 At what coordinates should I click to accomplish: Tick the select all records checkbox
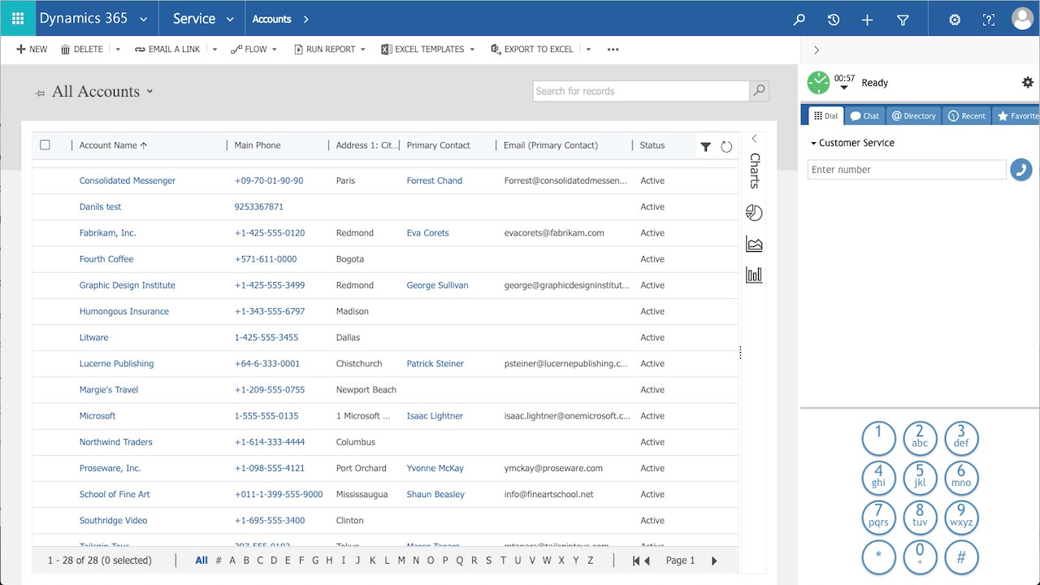point(45,145)
